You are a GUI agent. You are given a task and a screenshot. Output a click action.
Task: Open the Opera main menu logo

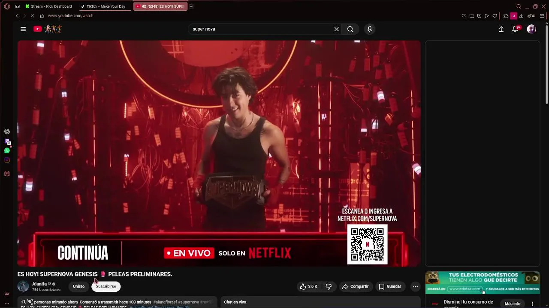pyautogui.click(x=7, y=6)
